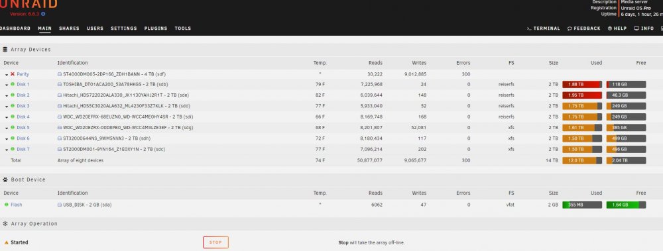The height and width of the screenshot is (251, 663).
Task: Click the Identification column header in Array Devices
Action: click(x=73, y=62)
